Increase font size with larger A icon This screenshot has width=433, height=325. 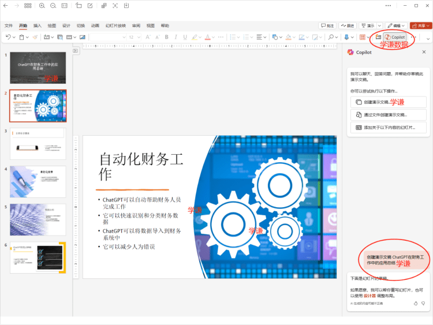148,37
